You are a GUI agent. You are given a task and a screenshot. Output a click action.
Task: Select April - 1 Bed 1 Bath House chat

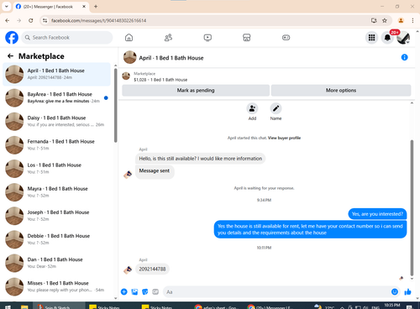point(56,74)
